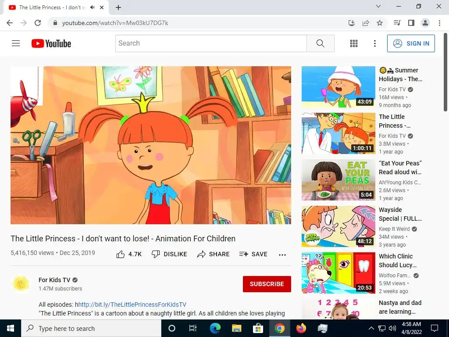The width and height of the screenshot is (449, 337).
Task: Open the bit.ly TheLittlePrincessForKidsTV link
Action: point(132,305)
